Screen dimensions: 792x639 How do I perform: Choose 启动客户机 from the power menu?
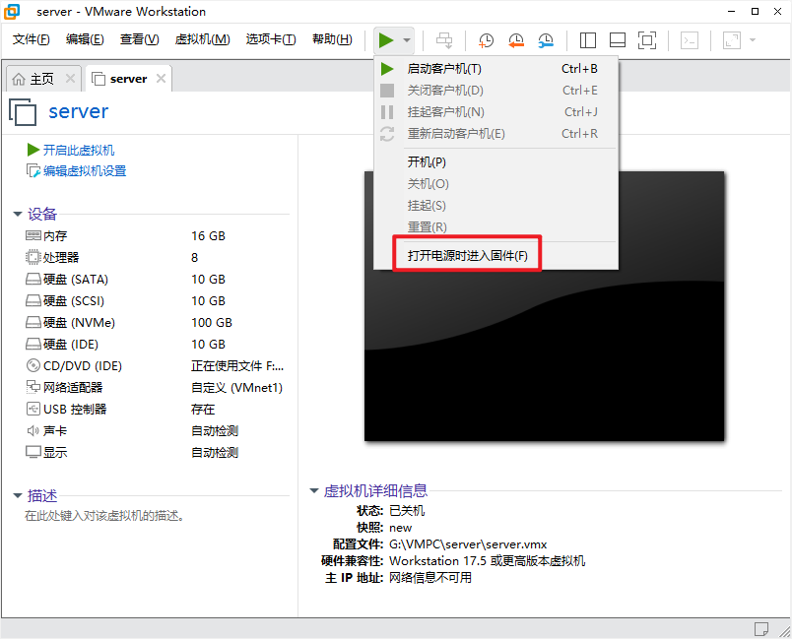(444, 69)
